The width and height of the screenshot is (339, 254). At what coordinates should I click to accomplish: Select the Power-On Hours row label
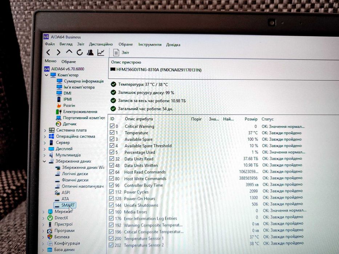pos(140,198)
